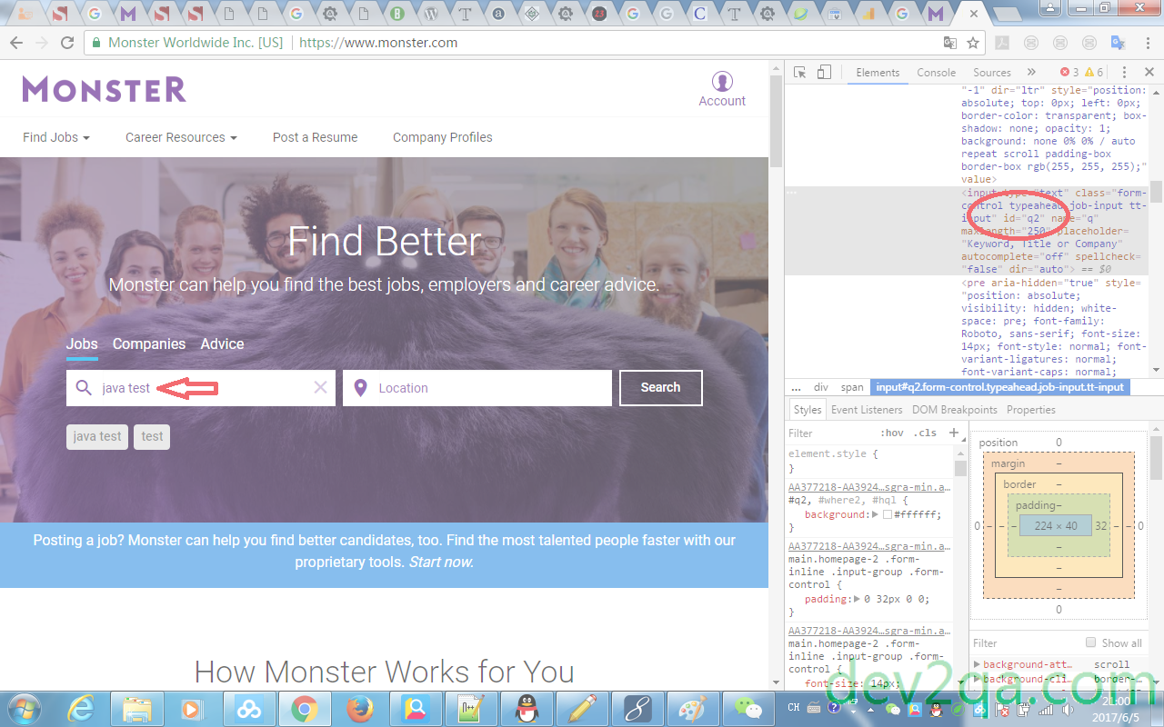Image resolution: width=1164 pixels, height=727 pixels.
Task: Bookmark this page with the star icon
Action: click(x=973, y=43)
